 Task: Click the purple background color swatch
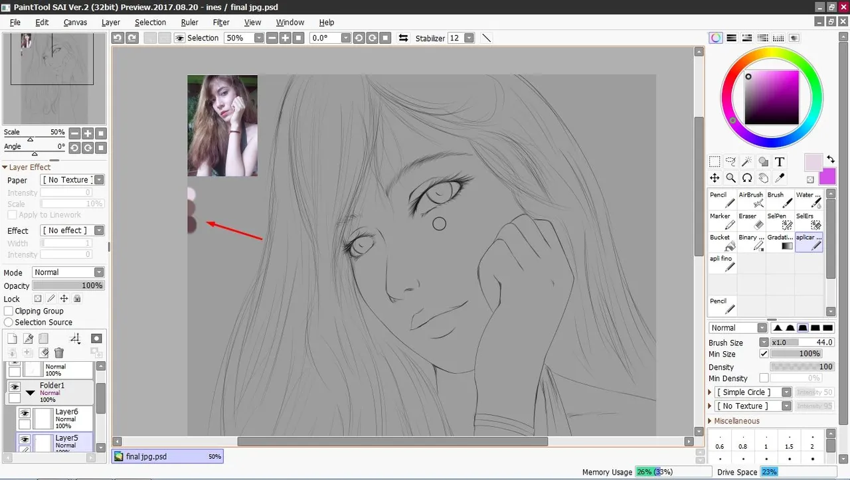click(x=827, y=177)
